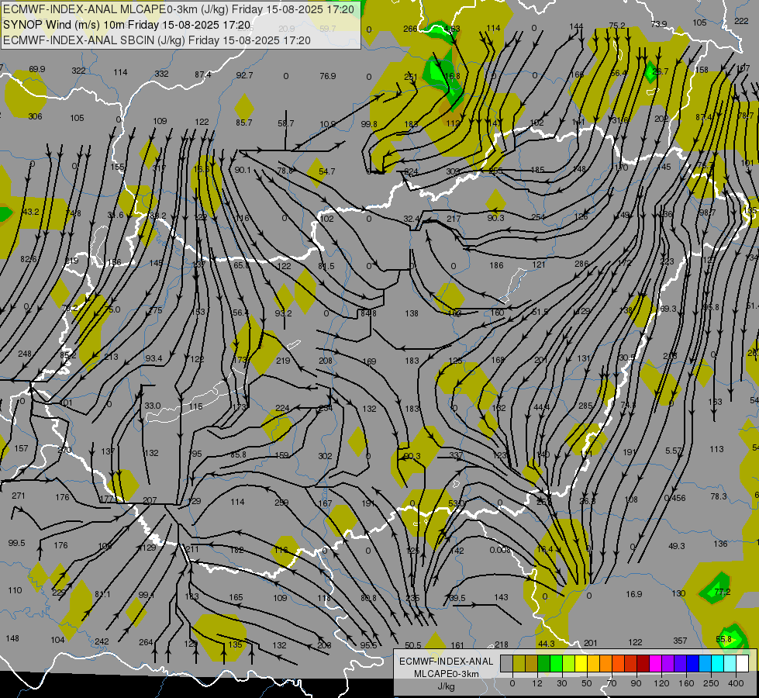Image resolution: width=759 pixels, height=698 pixels.
Task: Click the map value 26.7 on the green diamond
Action: click(x=661, y=71)
